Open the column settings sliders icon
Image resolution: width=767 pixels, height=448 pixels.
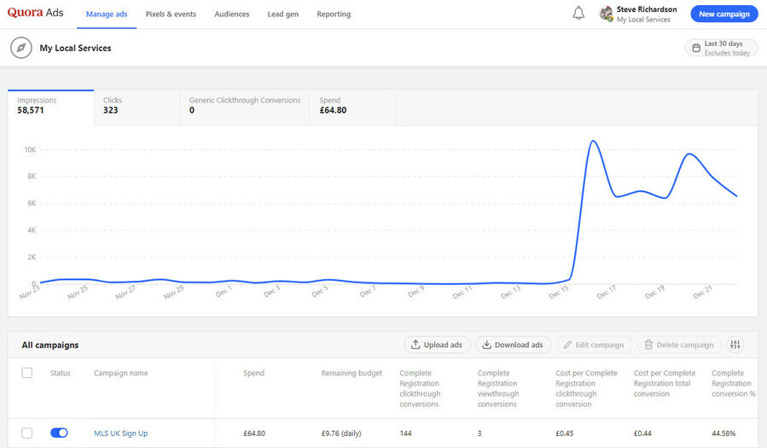pyautogui.click(x=735, y=345)
